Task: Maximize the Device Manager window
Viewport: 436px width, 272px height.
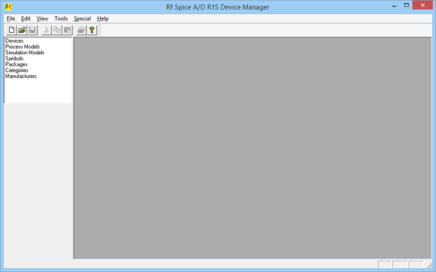Action: tap(406, 5)
